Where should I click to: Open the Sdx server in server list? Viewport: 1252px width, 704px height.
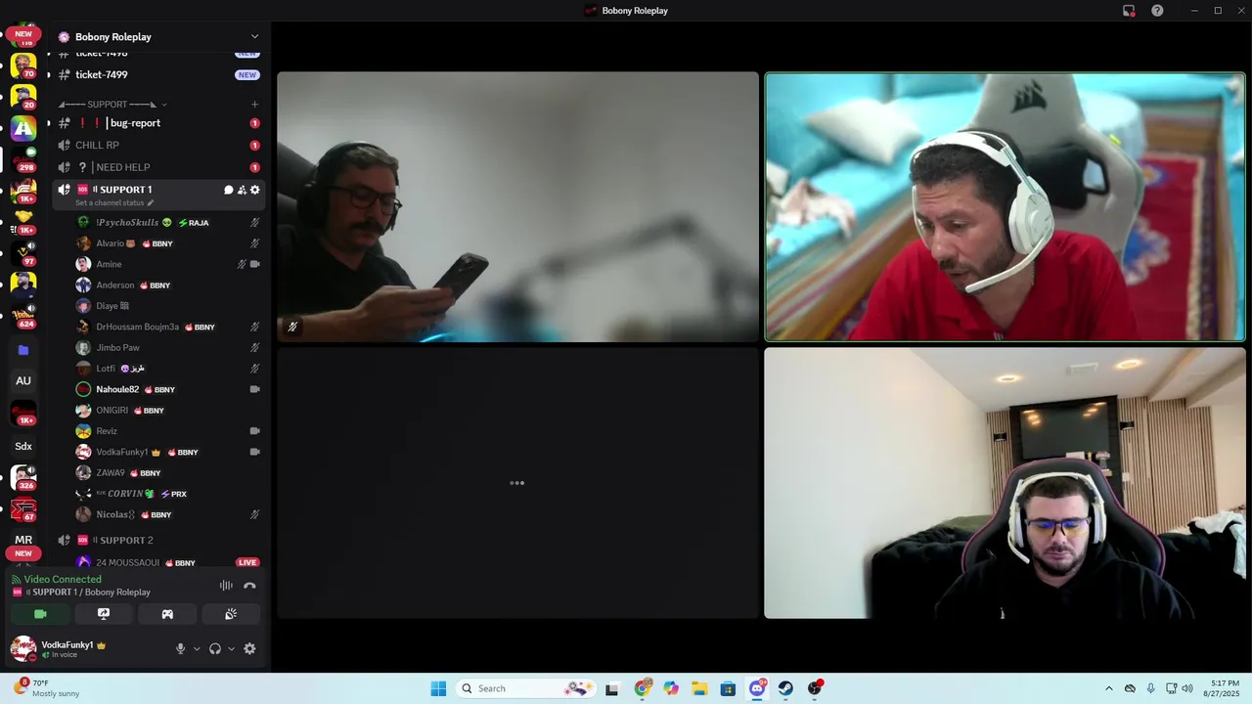23,446
